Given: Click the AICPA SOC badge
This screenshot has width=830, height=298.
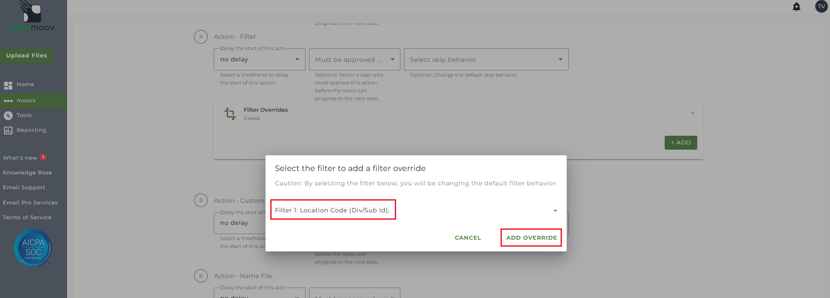Looking at the screenshot, I should pyautogui.click(x=33, y=248).
